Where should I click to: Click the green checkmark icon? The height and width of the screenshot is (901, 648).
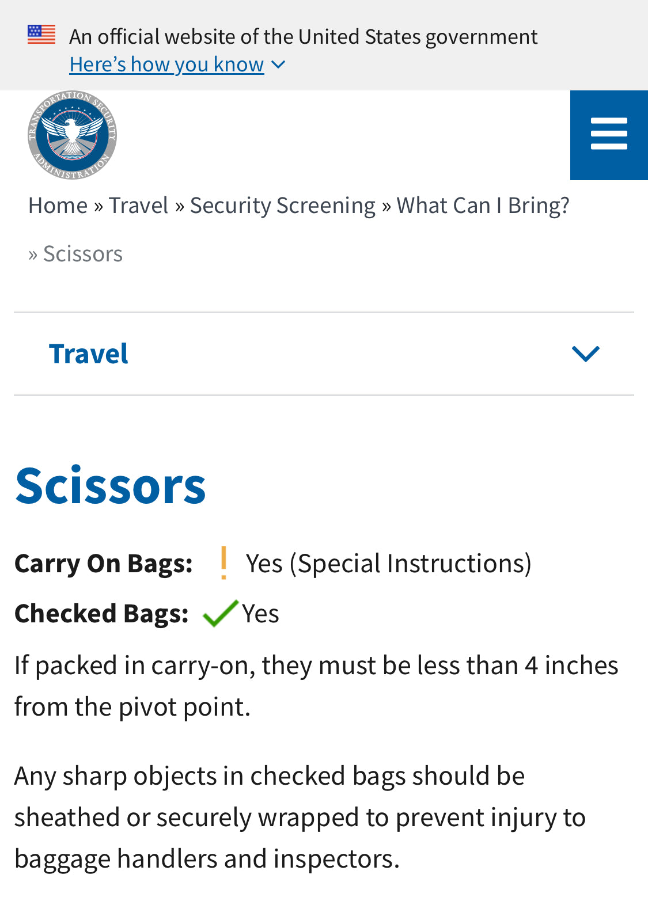(220, 613)
